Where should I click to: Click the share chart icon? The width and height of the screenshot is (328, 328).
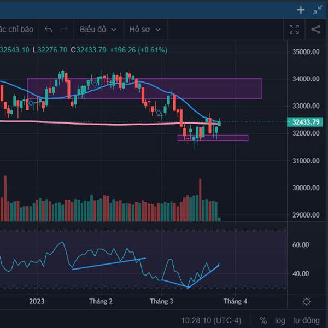tap(316, 30)
